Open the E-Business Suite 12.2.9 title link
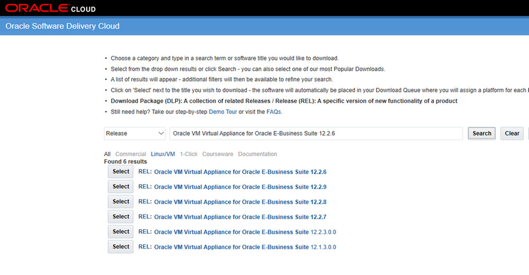The image size is (529, 275). pyautogui.click(x=240, y=187)
